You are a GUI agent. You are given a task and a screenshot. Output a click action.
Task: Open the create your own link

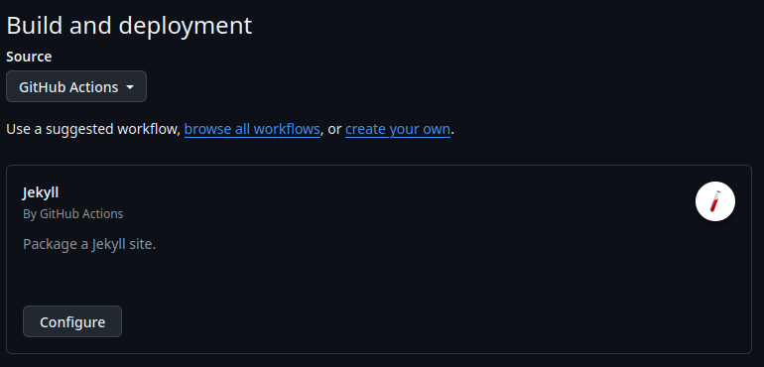tap(398, 129)
